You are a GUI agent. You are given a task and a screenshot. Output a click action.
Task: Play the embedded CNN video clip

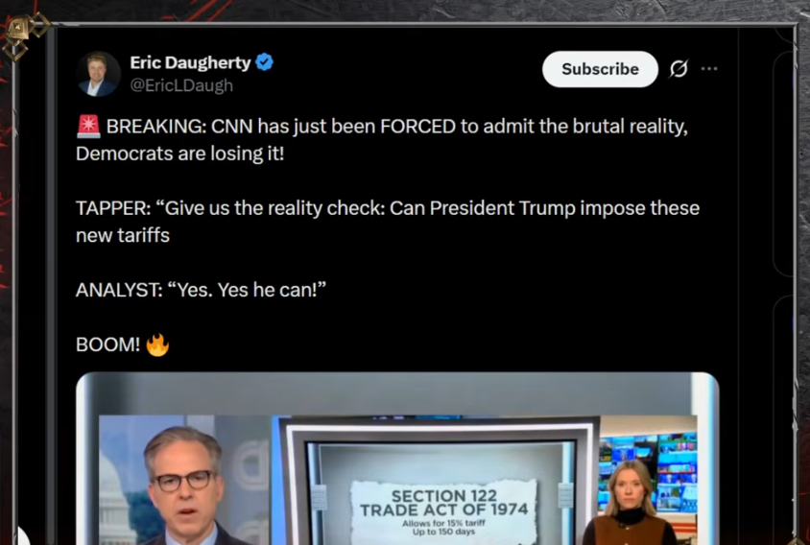tap(397, 459)
